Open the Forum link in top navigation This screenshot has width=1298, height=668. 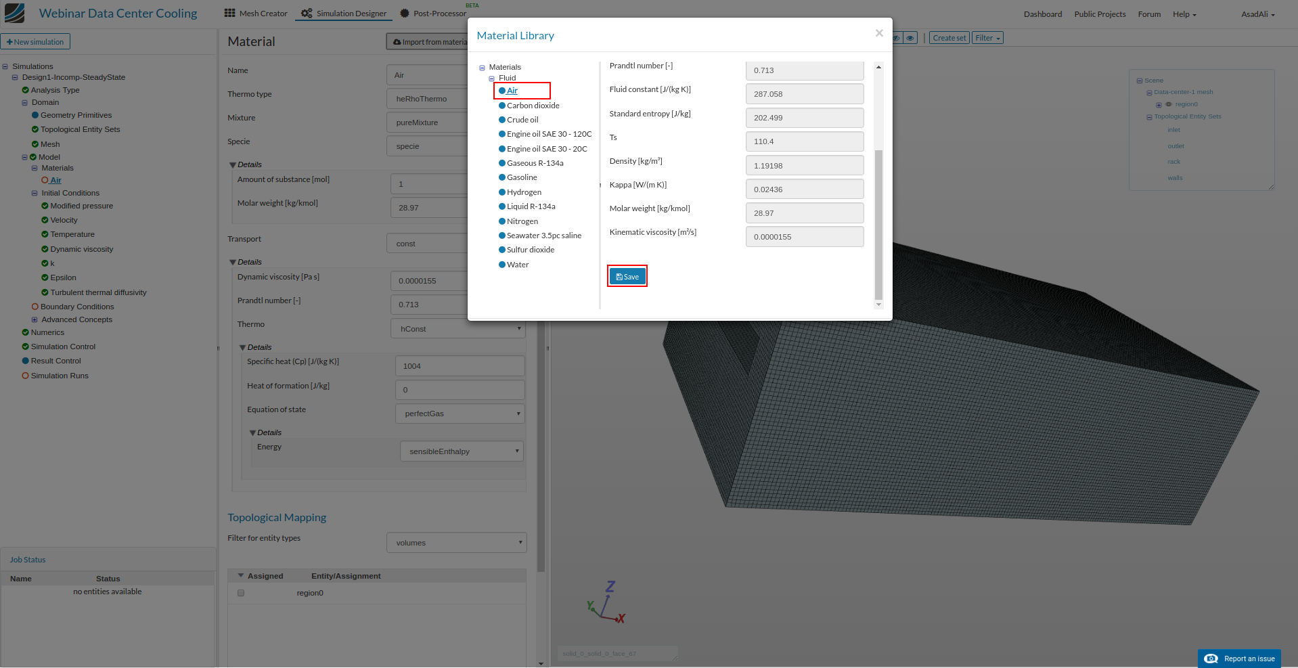pos(1149,14)
